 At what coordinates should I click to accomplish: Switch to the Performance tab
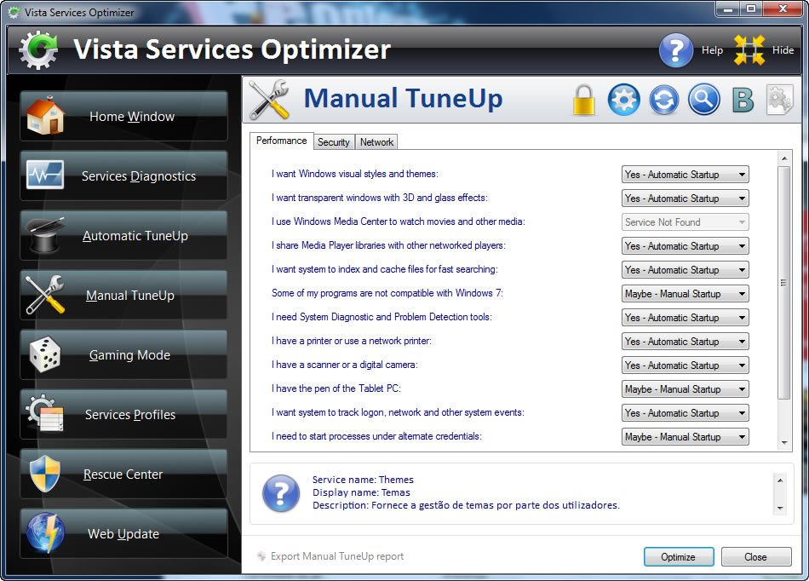(x=282, y=141)
